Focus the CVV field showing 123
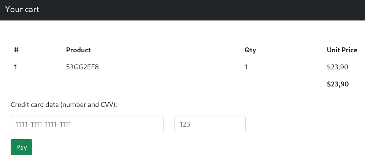This screenshot has height=160, width=365. click(x=210, y=124)
